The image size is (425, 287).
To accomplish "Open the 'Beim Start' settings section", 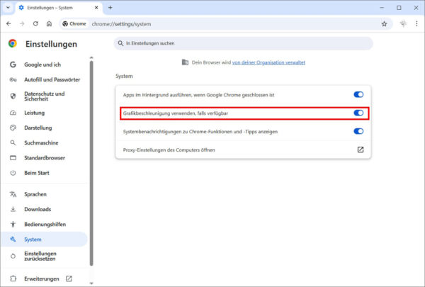I will tap(45, 173).
